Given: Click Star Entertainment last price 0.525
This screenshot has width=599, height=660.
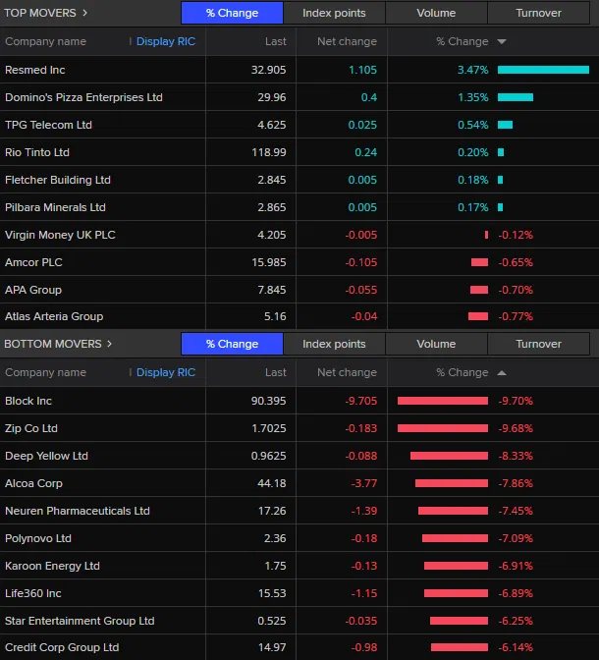Looking at the screenshot, I should 272,621.
